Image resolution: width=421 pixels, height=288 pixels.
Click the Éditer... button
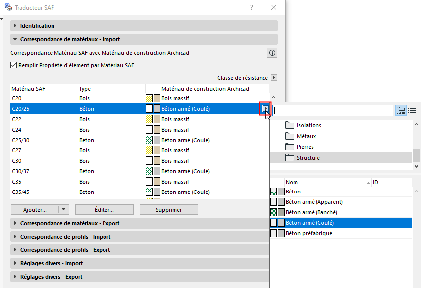(x=104, y=210)
